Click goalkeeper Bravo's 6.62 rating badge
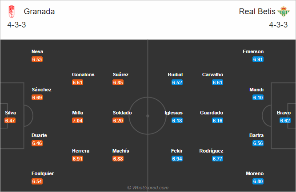This screenshot has width=296, height=192. point(285,121)
